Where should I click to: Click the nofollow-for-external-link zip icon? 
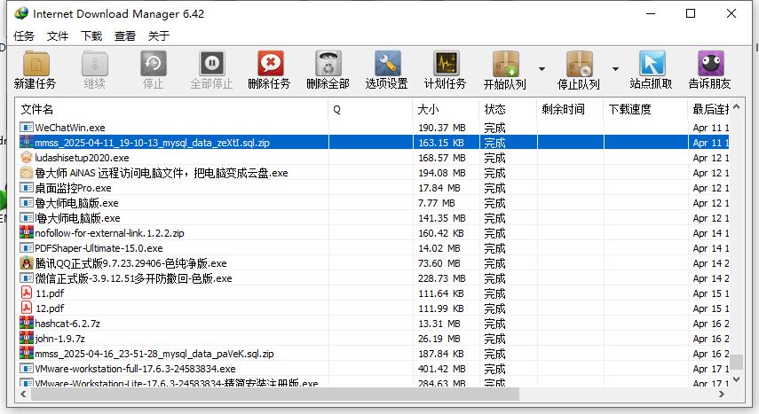(26, 232)
